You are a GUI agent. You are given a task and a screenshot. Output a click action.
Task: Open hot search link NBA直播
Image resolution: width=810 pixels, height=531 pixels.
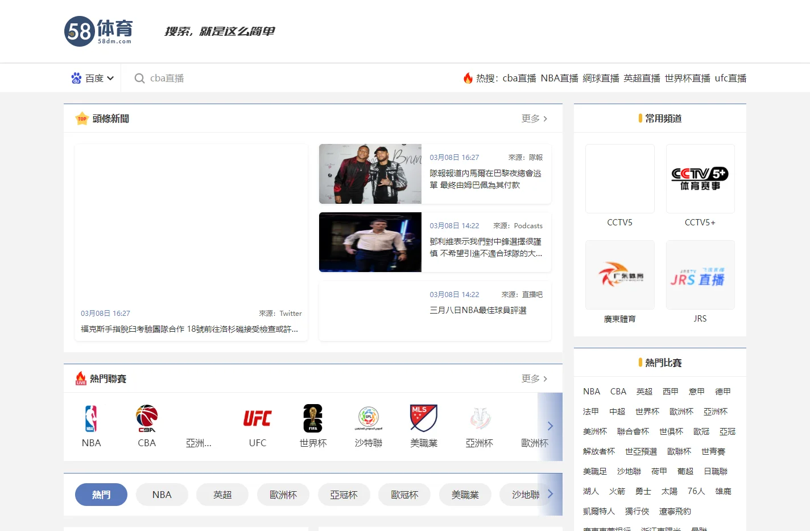tap(559, 79)
